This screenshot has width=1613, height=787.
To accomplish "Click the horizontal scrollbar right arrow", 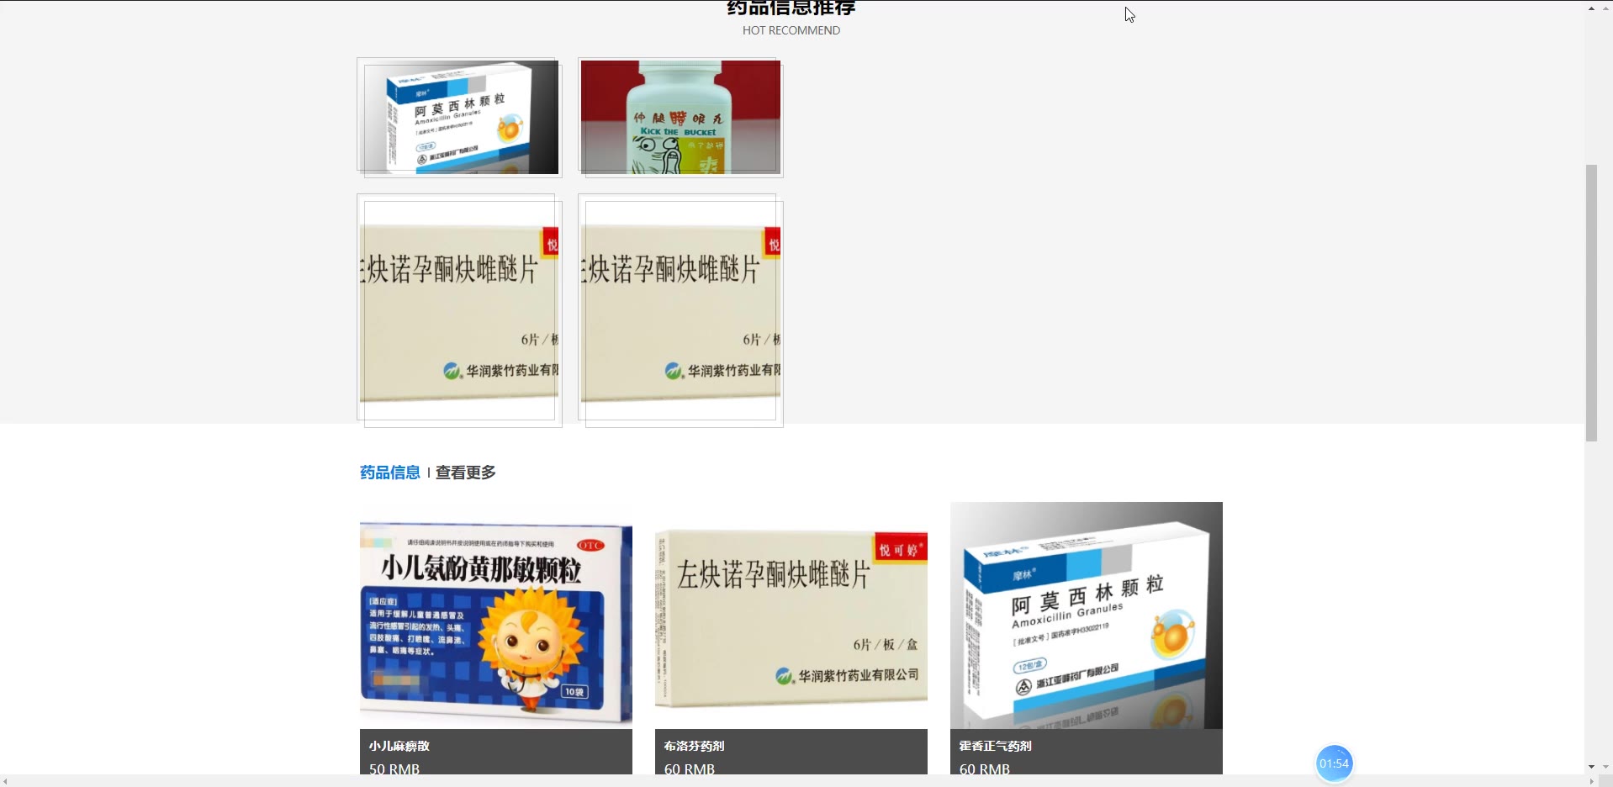I will pos(1591,781).
